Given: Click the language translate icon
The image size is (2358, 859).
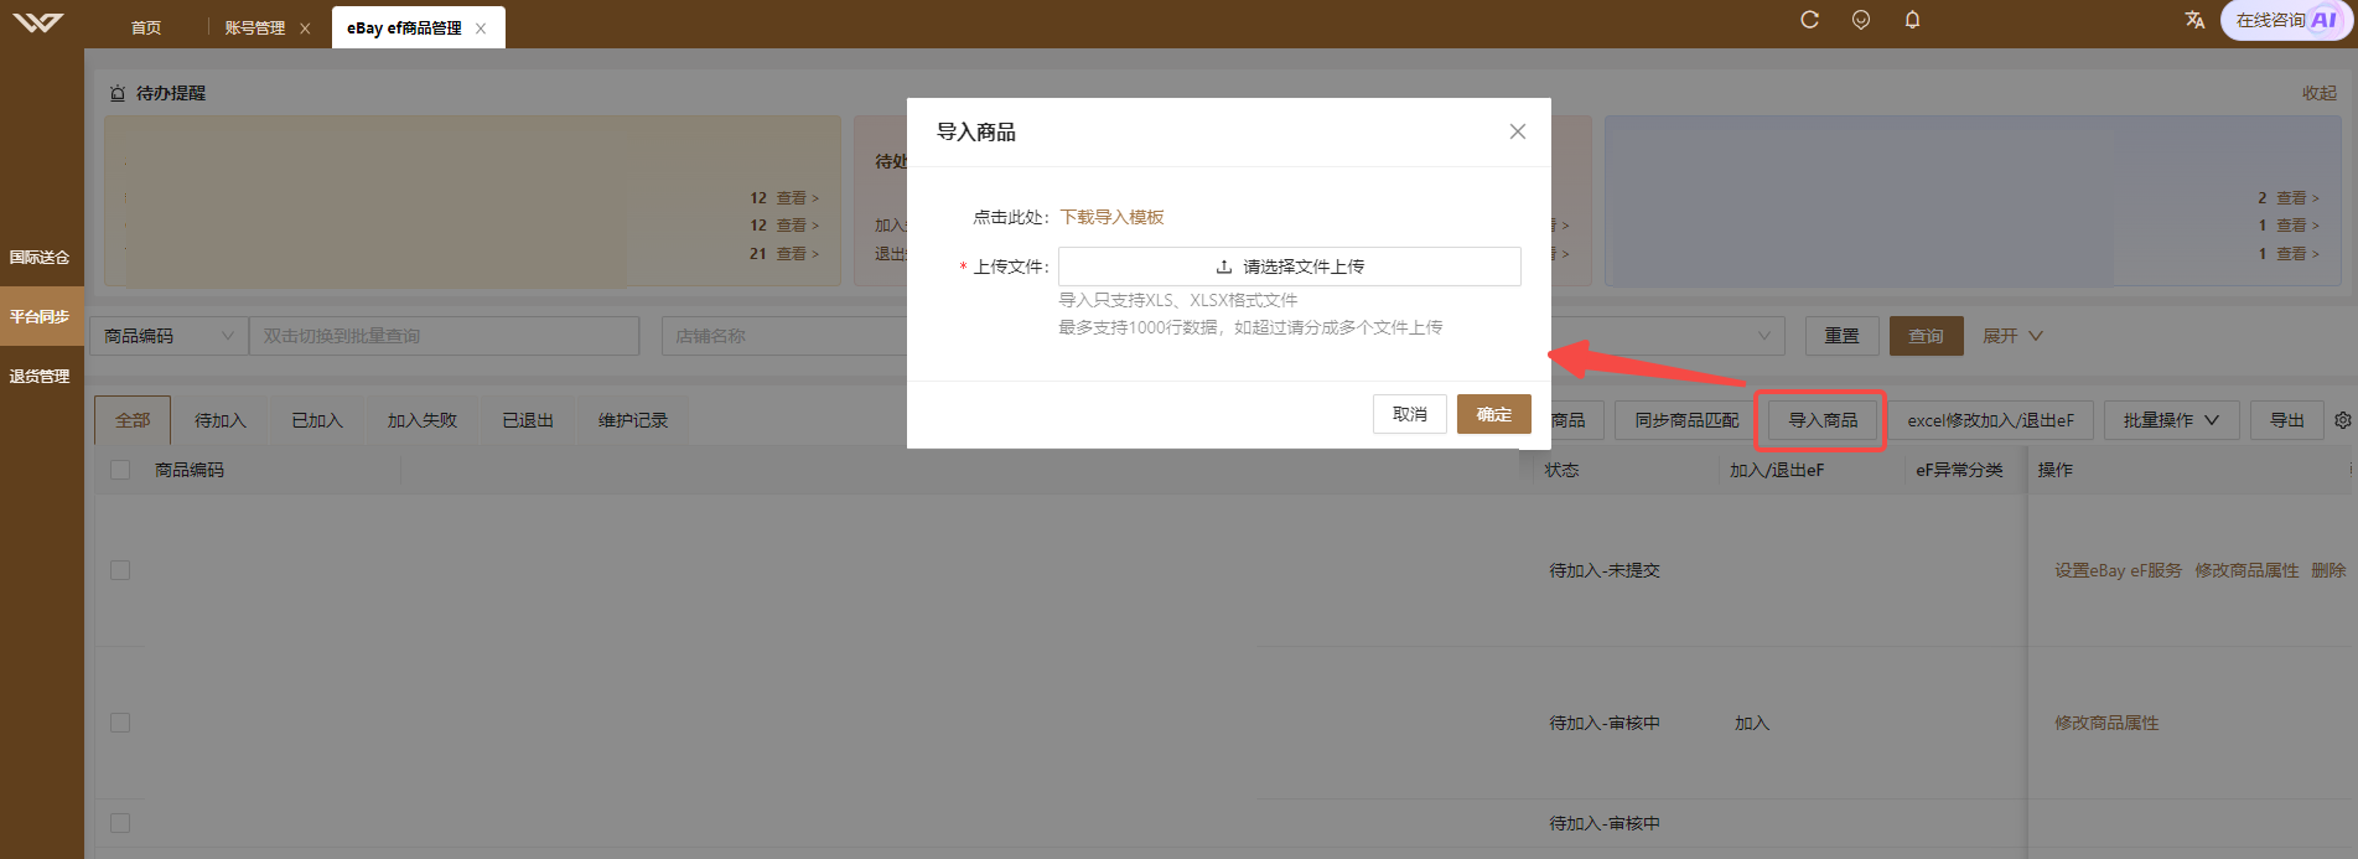Looking at the screenshot, I should [x=2194, y=19].
